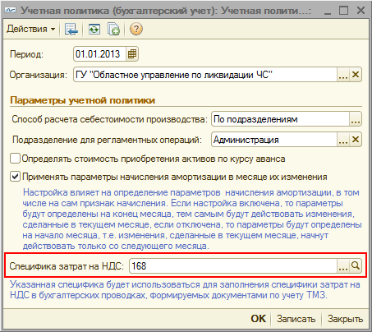Clear the Подразделение field with X
The image size is (372, 332).
pyautogui.click(x=356, y=140)
